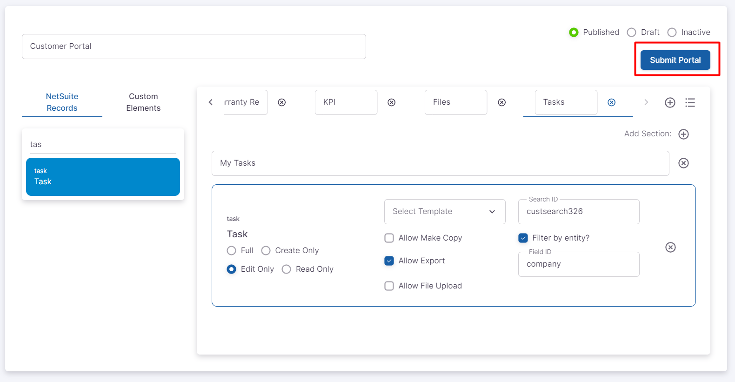Screen dimensions: 735x382
Task: Select the Read Only radio option
Action: click(287, 269)
